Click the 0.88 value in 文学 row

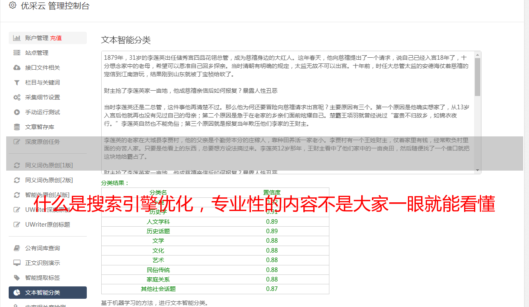click(272, 241)
